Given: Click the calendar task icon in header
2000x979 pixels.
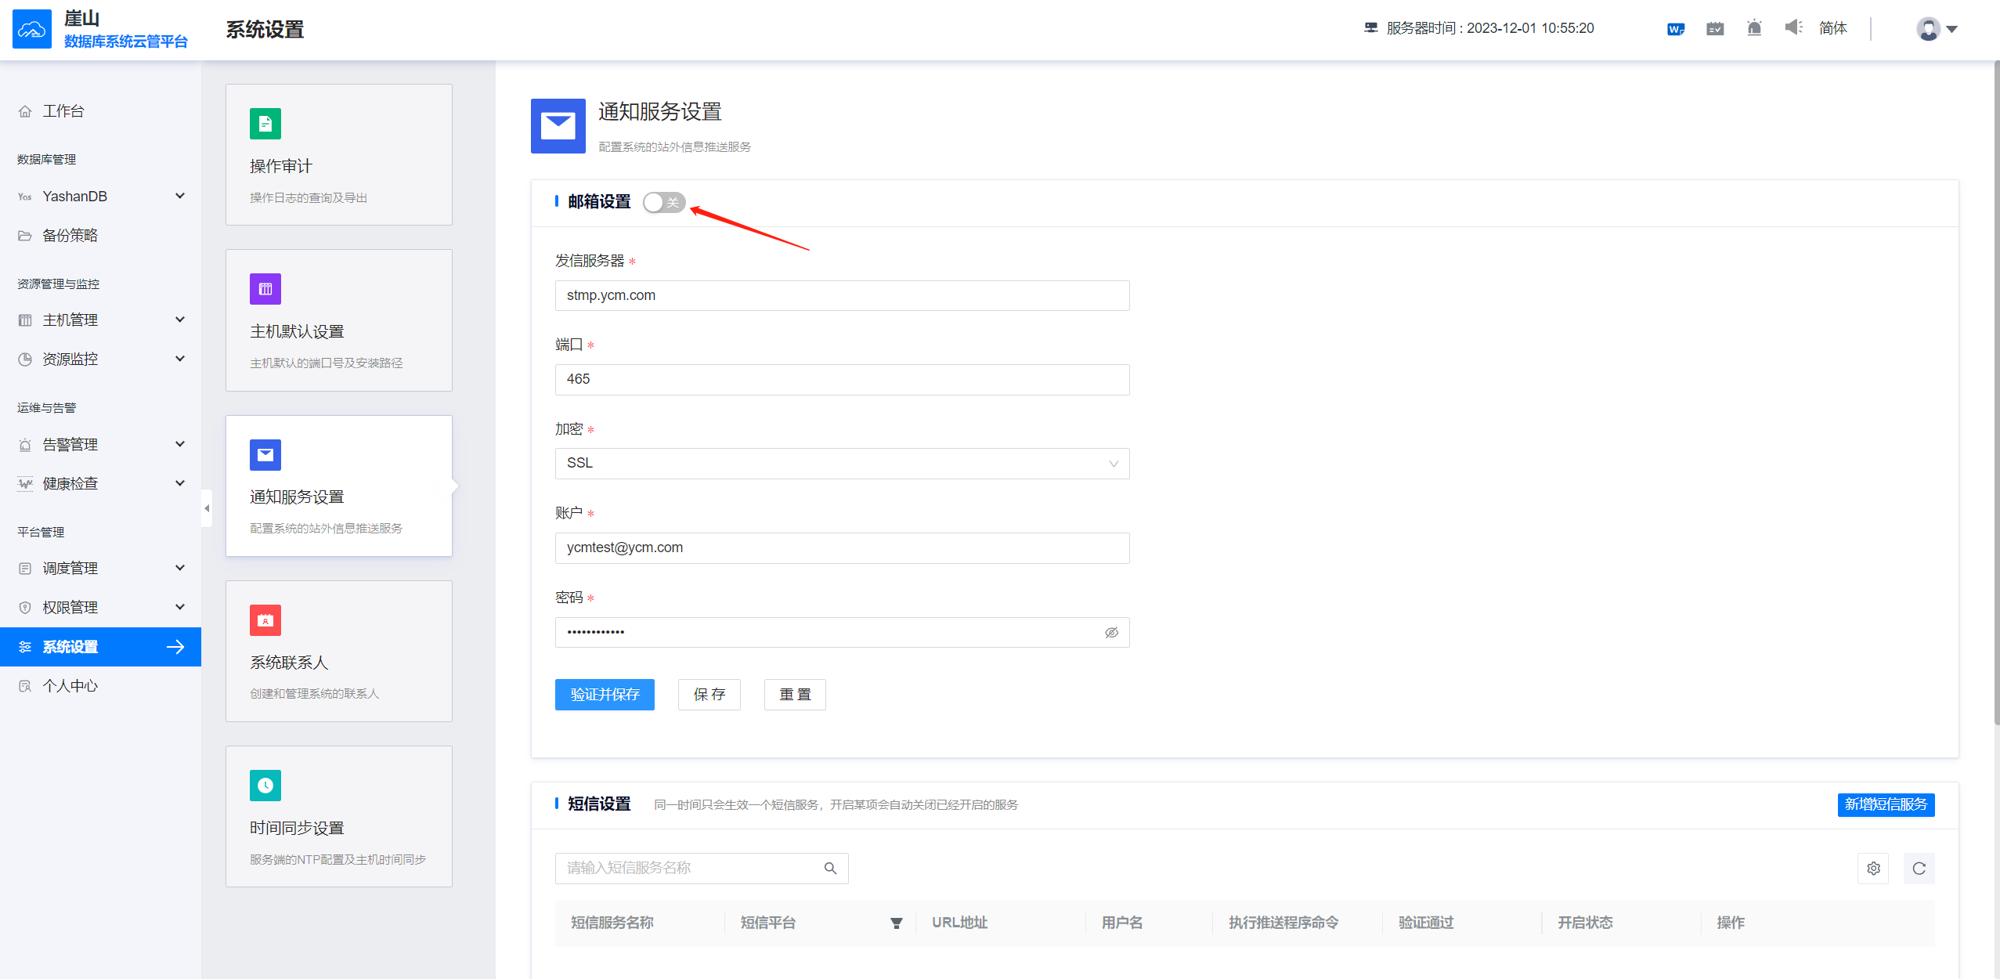Looking at the screenshot, I should pos(1715,29).
